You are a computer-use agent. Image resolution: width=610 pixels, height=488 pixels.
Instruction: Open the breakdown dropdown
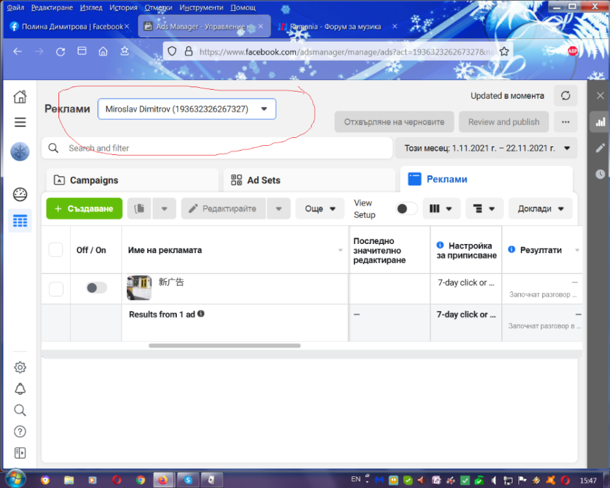484,209
